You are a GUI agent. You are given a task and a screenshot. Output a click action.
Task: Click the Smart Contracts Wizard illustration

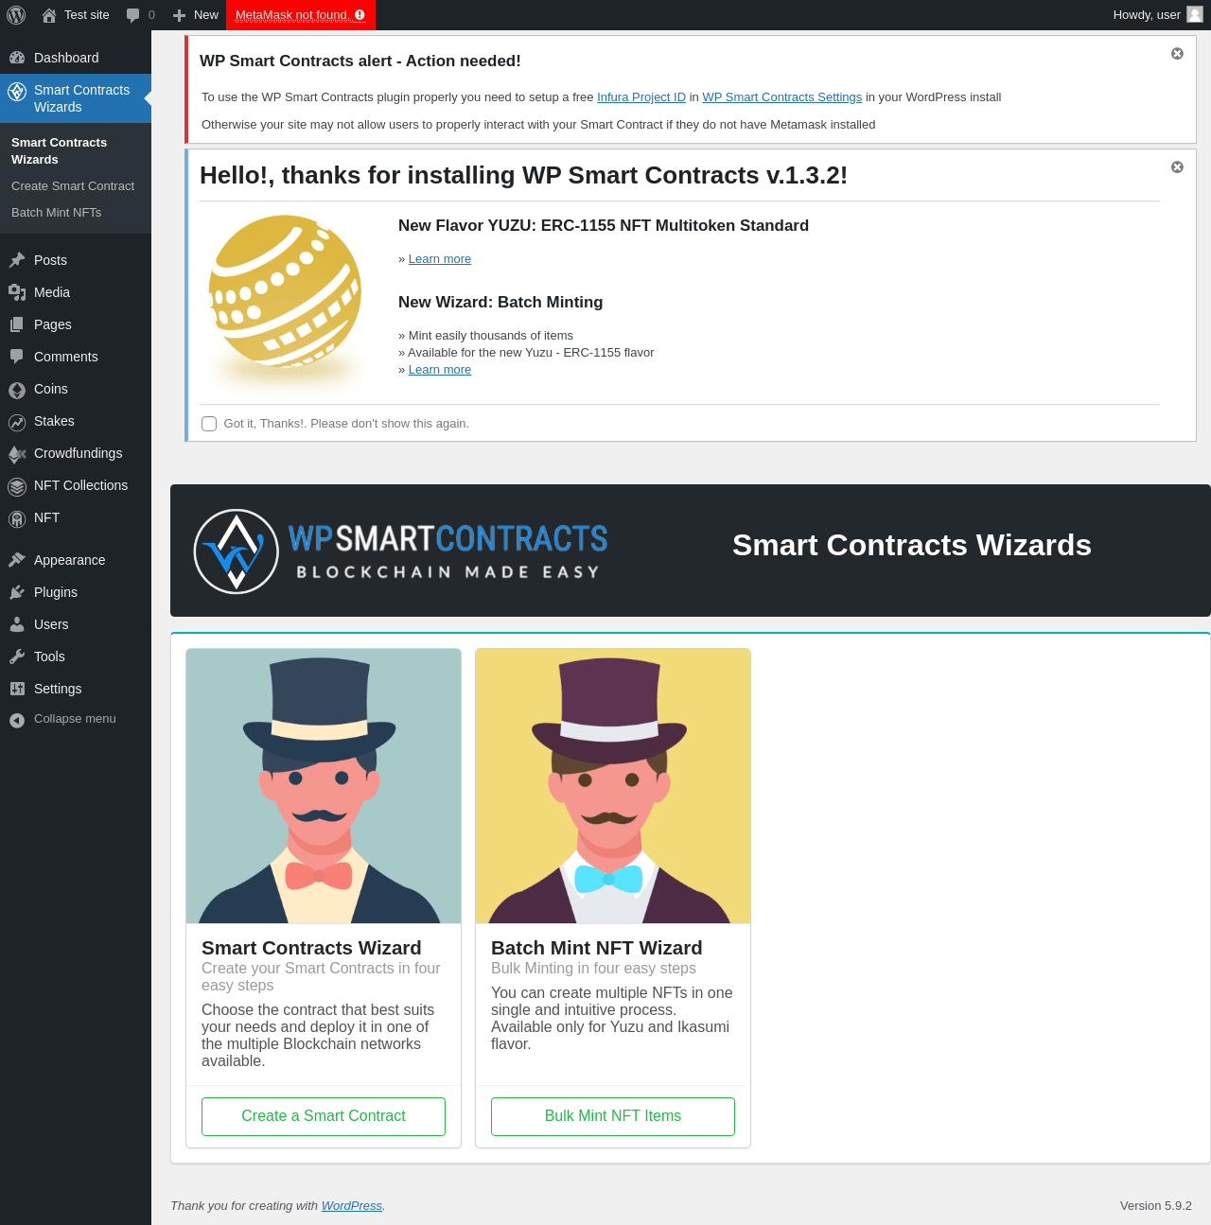[324, 786]
